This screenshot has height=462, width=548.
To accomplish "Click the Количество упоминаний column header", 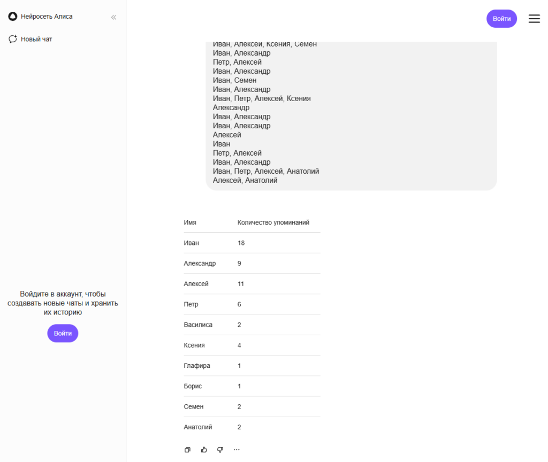I will click(x=273, y=222).
